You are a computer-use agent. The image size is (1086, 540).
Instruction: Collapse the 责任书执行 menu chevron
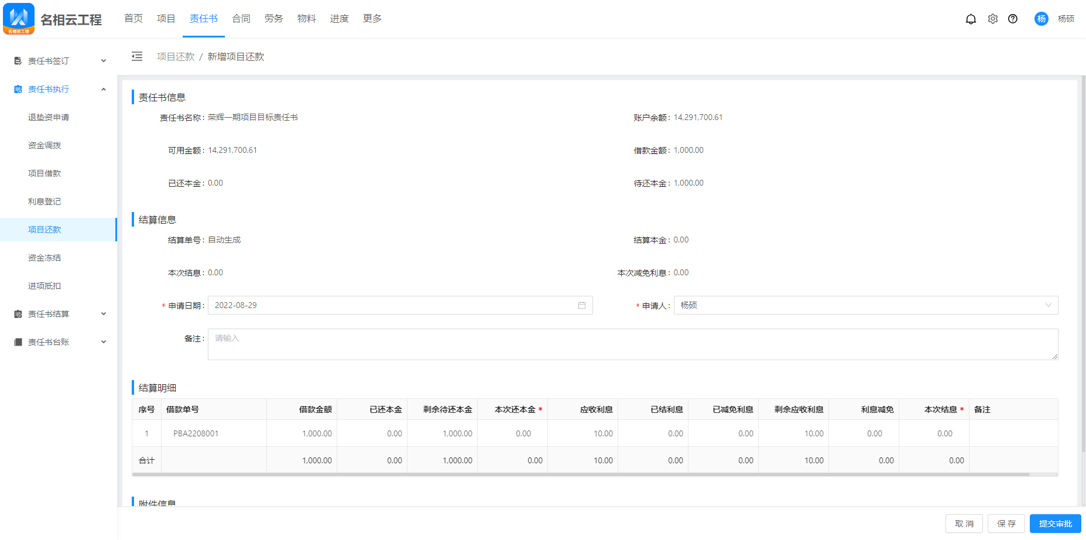pyautogui.click(x=104, y=89)
